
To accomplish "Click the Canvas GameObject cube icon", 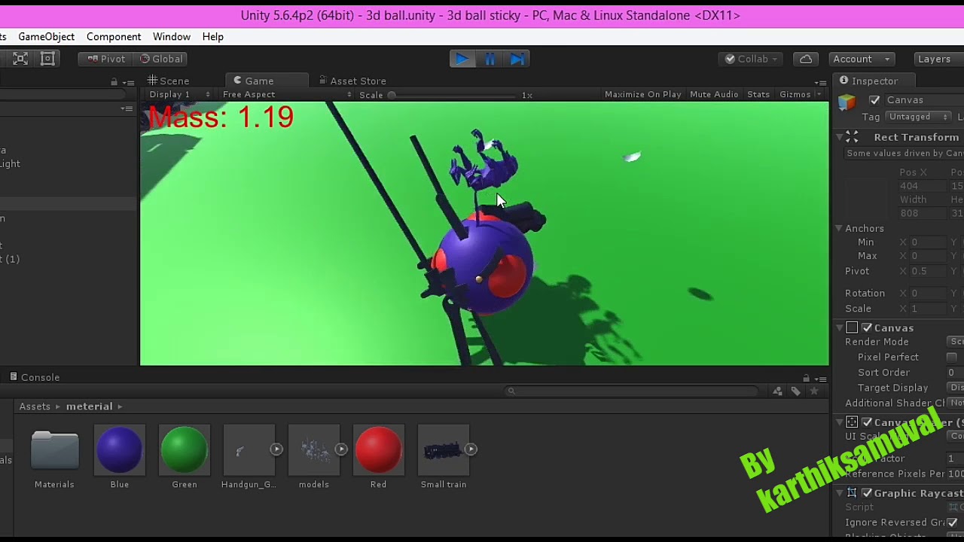I will (847, 102).
